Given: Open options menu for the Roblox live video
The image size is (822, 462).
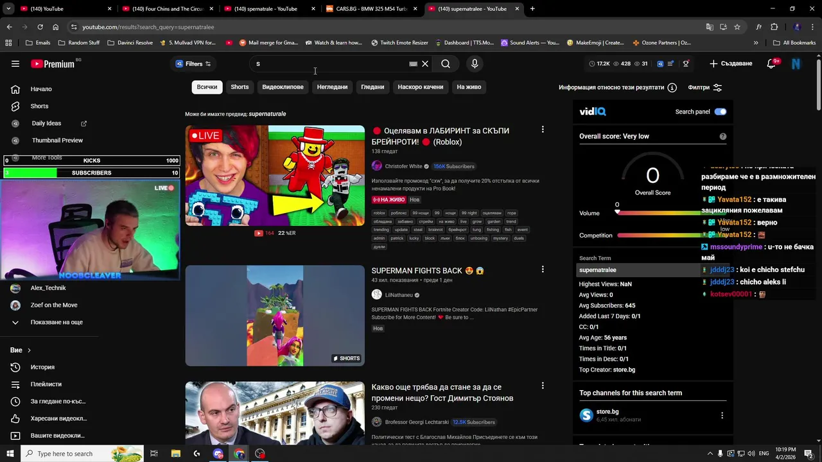Looking at the screenshot, I should (543, 130).
